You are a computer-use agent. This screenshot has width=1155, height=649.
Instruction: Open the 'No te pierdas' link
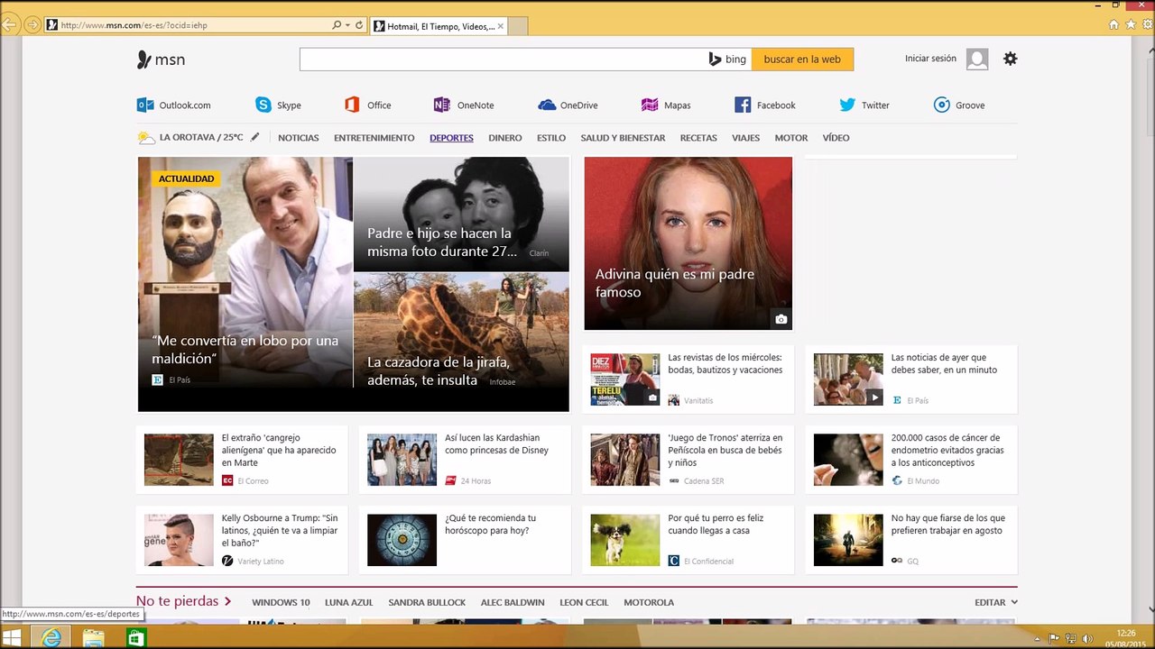pos(184,601)
